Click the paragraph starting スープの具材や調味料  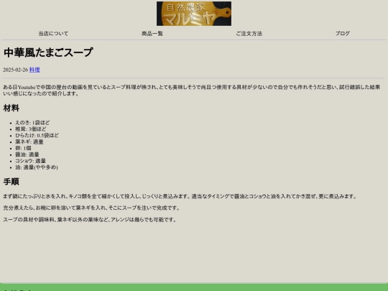click(90, 220)
